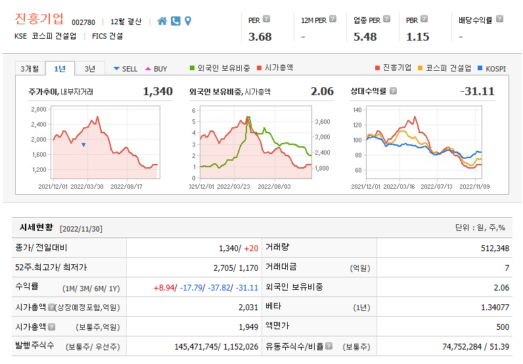Viewport: 523px width, 364px height.
Task: Select the 1년 chart tab
Action: (60, 69)
